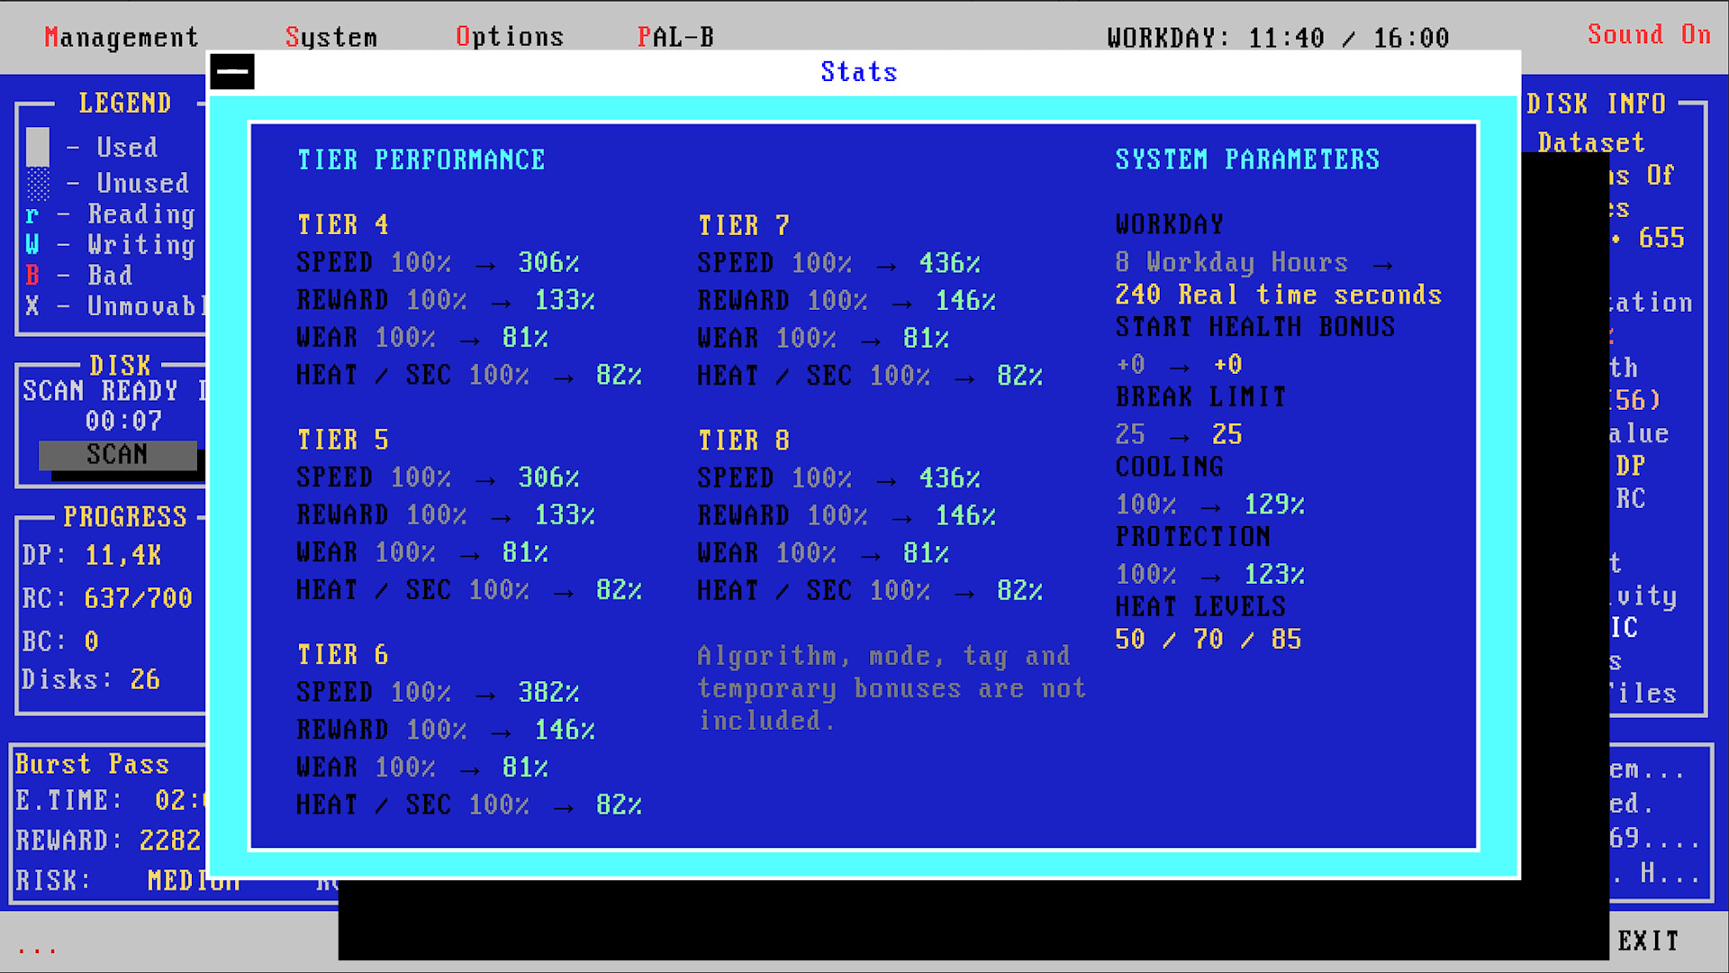This screenshot has width=1729, height=973.
Task: Click the 'X' Unmovable legend symbol
Action: [32, 306]
